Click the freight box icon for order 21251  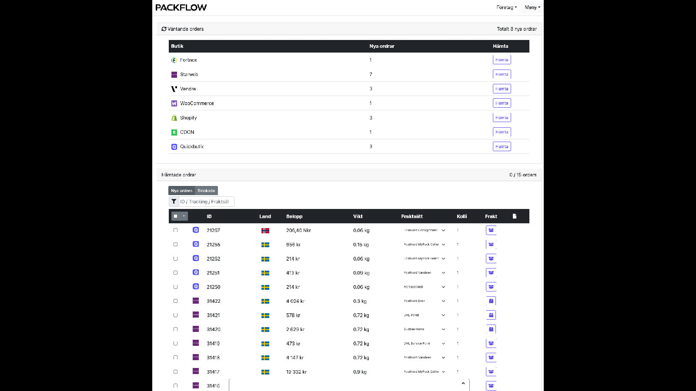coord(491,273)
